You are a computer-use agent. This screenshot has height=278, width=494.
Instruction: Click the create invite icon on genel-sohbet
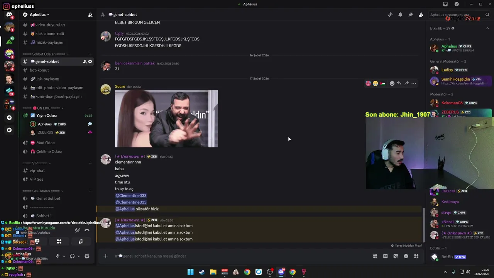point(85,61)
